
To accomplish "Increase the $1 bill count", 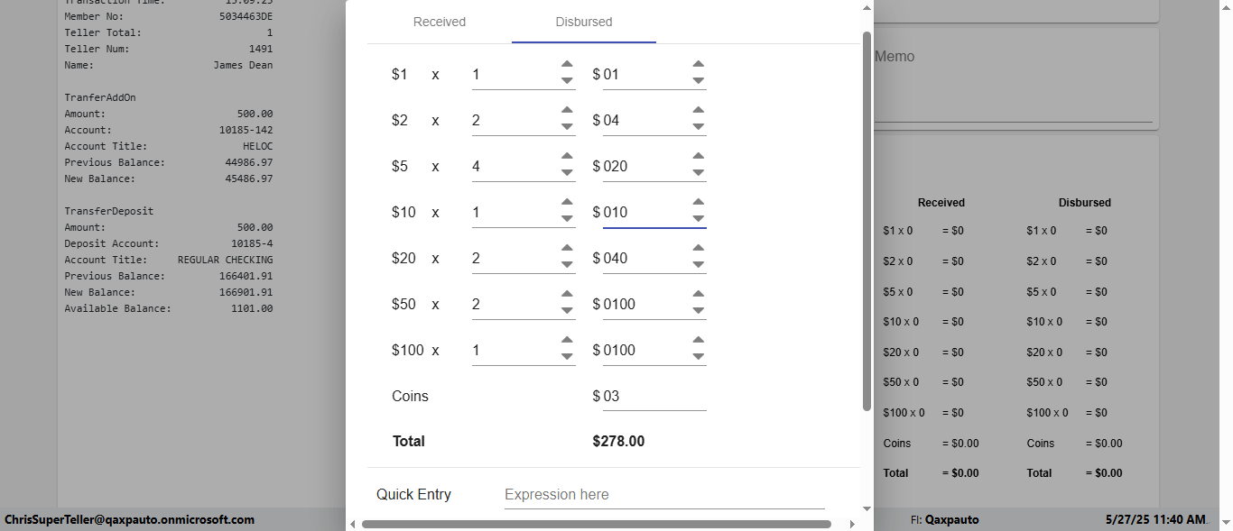I will coord(567,65).
